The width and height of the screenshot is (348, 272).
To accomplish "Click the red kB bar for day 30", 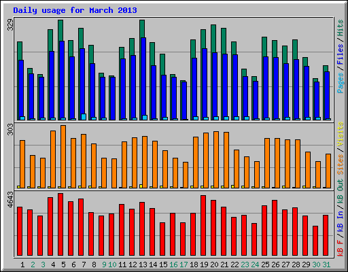I will [x=315, y=241].
